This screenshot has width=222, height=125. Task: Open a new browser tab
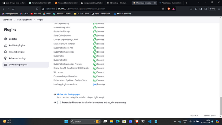pos(186,3)
